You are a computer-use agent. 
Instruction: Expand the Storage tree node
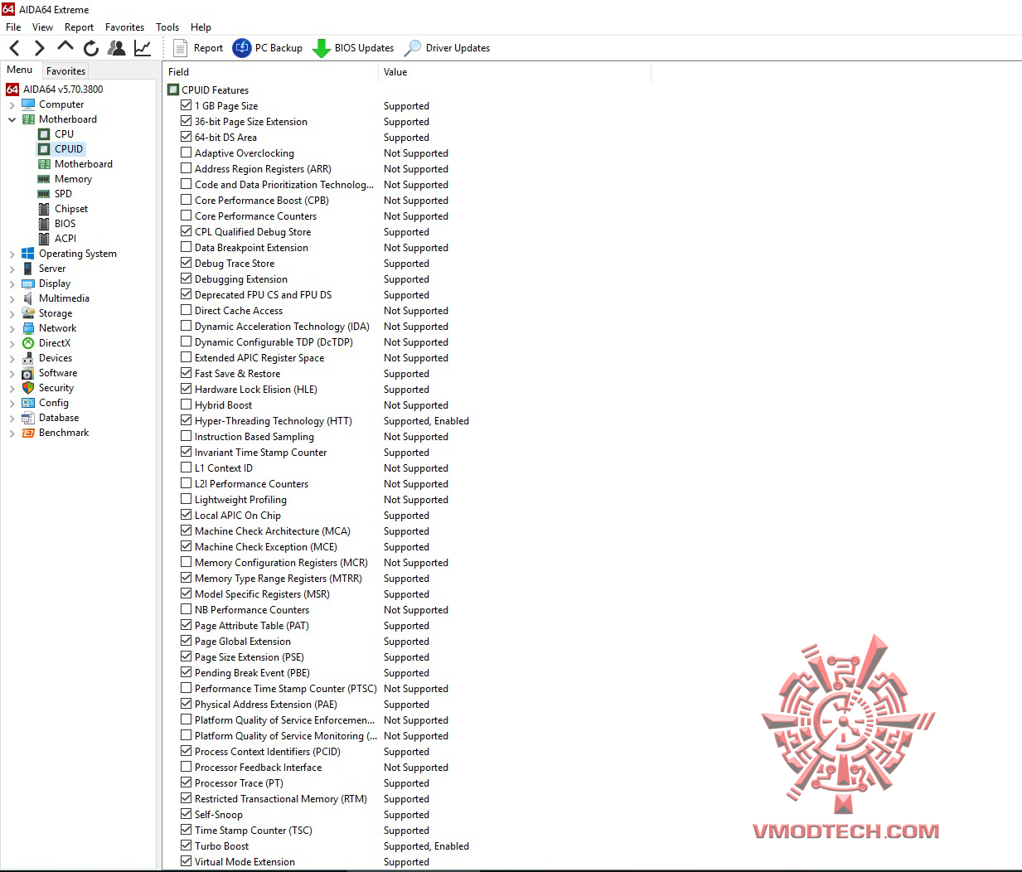(12, 314)
